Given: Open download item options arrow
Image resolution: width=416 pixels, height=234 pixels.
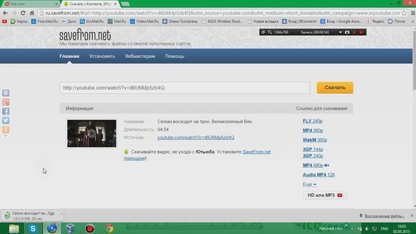Looking at the screenshot, I should pos(61,214).
